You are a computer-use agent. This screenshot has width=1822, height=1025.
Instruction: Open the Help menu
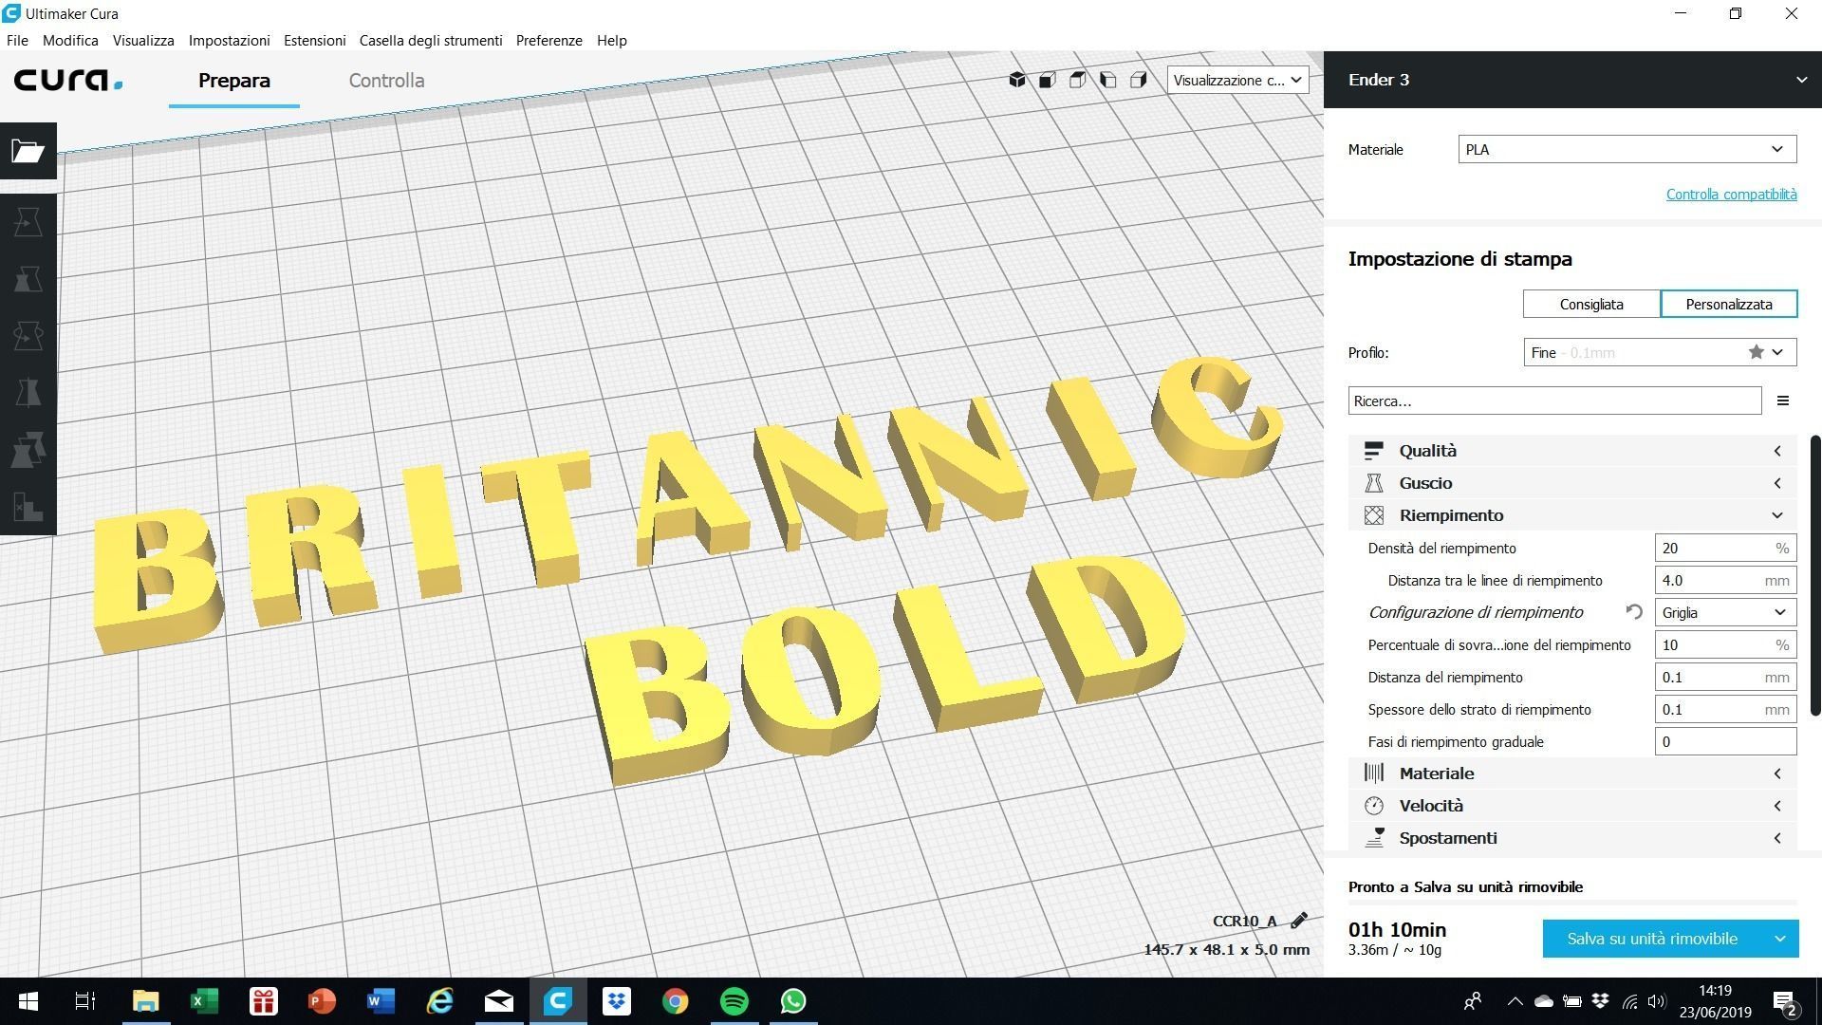click(611, 40)
